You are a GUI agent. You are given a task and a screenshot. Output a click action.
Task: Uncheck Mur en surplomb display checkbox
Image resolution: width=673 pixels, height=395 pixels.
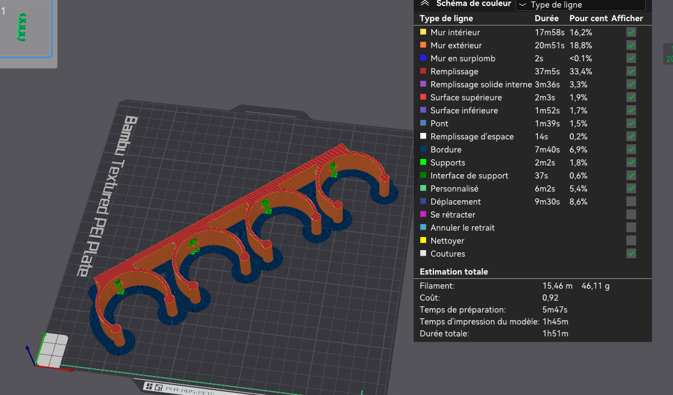pos(631,59)
